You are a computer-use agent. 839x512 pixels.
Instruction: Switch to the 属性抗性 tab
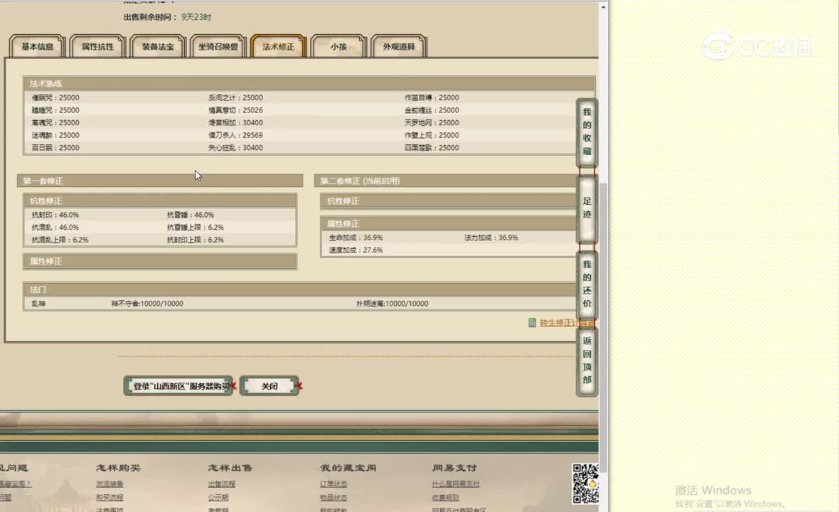(x=97, y=46)
